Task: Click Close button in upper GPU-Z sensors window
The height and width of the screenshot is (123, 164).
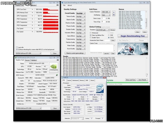Action: click(x=55, y=53)
